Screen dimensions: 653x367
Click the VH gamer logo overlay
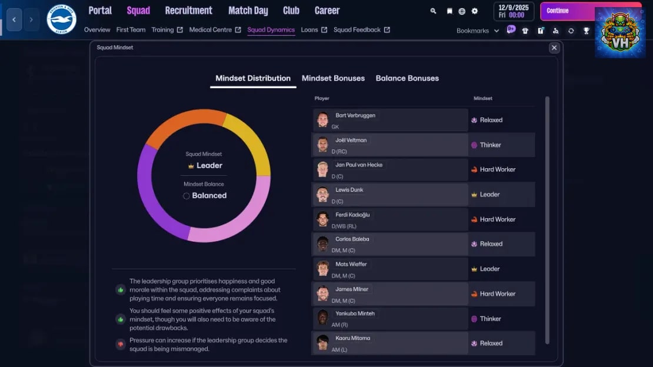click(620, 32)
